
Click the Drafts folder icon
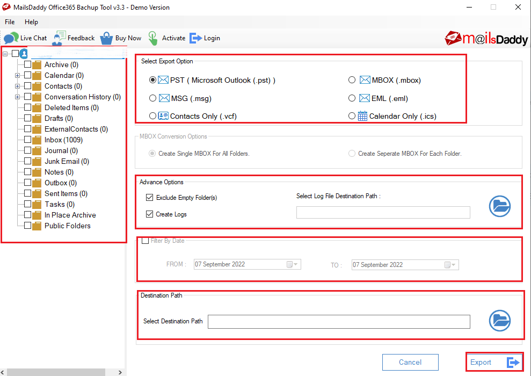(x=37, y=118)
